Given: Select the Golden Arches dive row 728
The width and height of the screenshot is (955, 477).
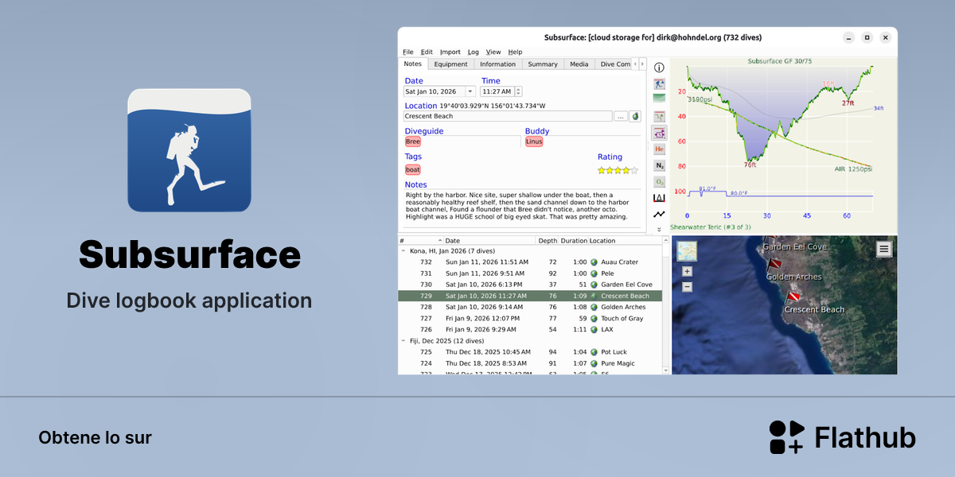Looking at the screenshot, I should pos(529,307).
